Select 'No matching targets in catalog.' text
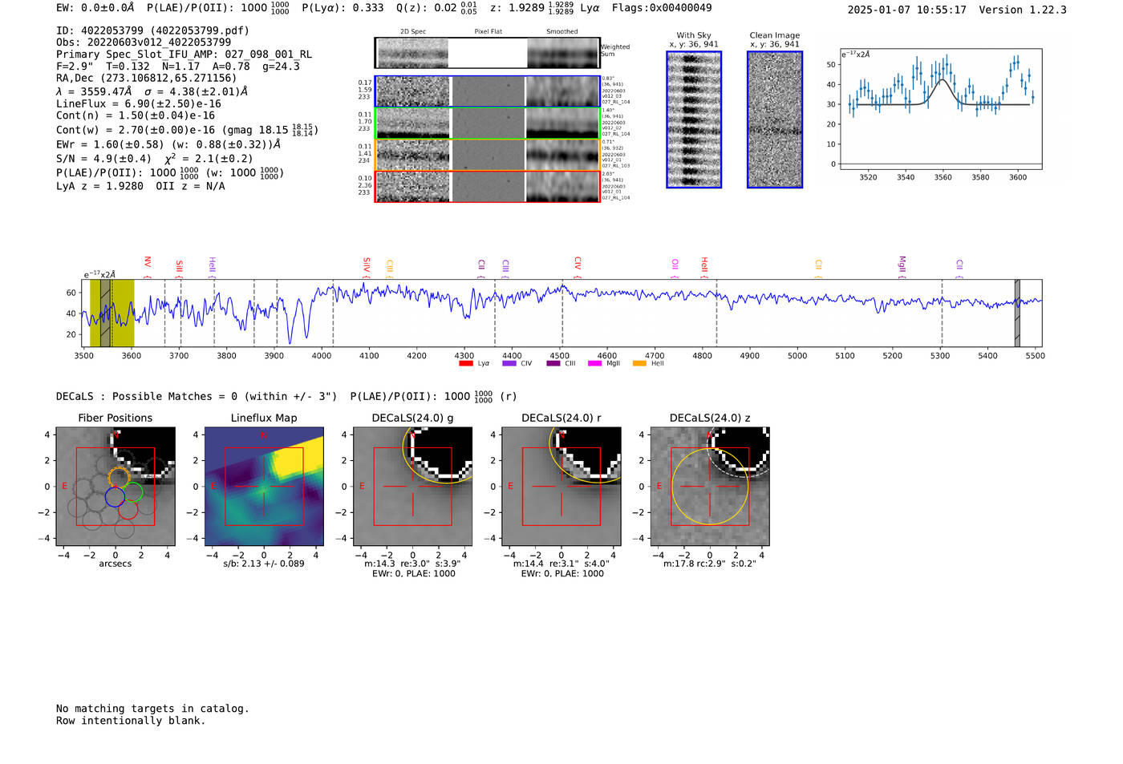 (152, 709)
